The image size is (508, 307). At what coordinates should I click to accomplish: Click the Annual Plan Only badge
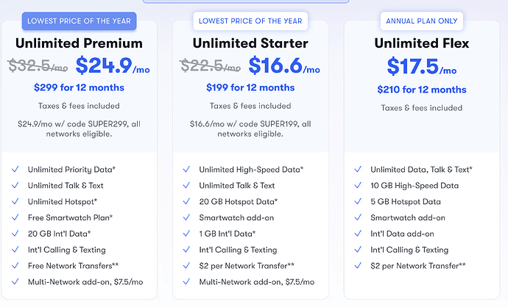pyautogui.click(x=423, y=21)
